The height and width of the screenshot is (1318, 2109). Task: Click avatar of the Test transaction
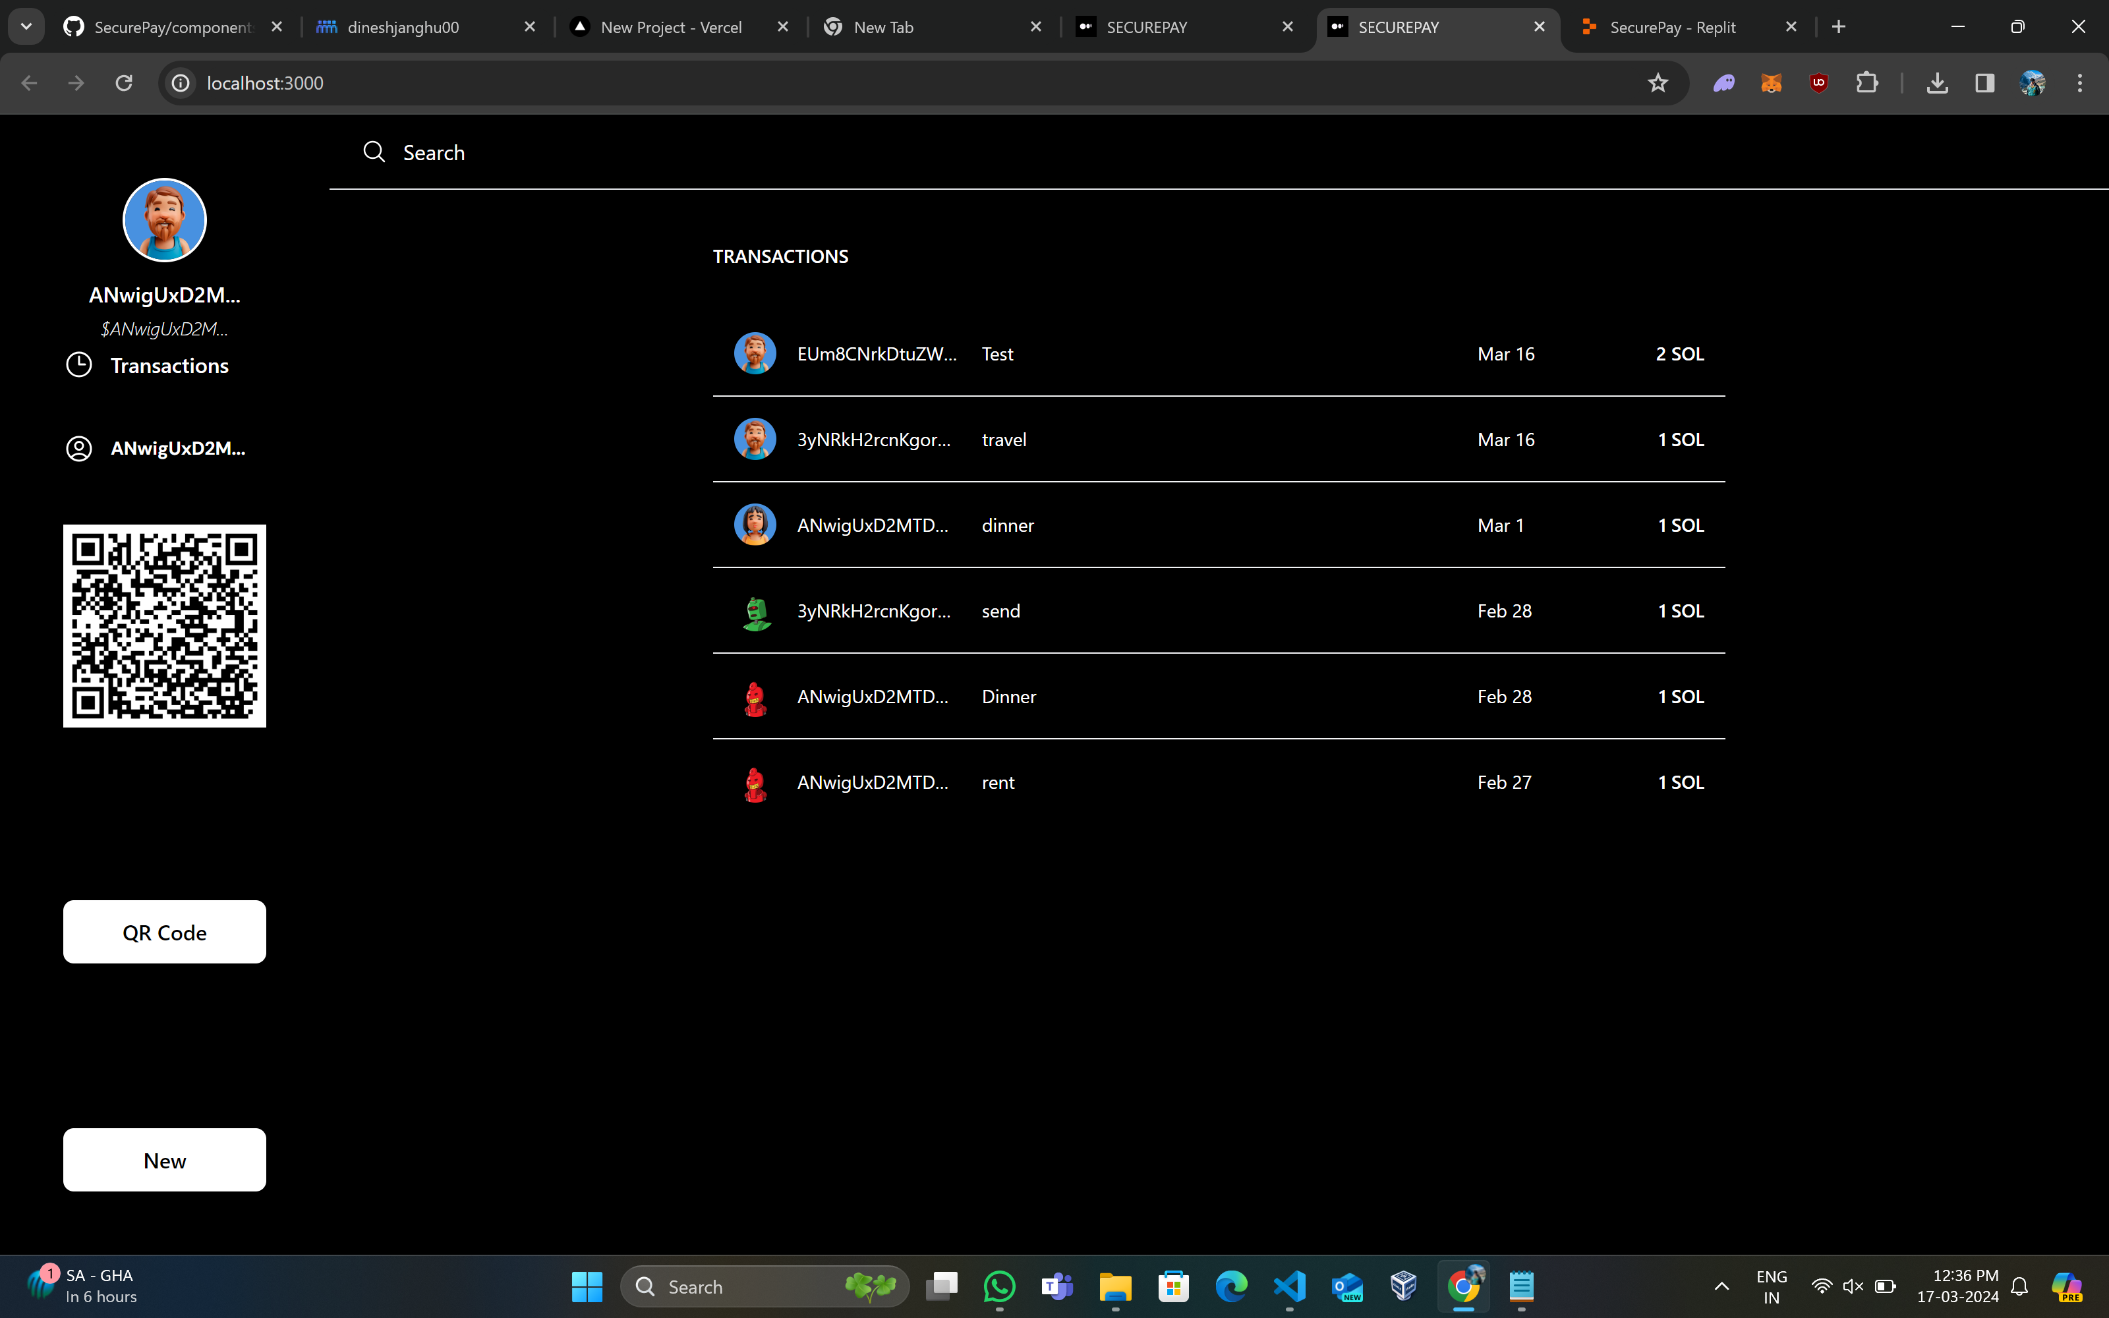[x=755, y=353]
